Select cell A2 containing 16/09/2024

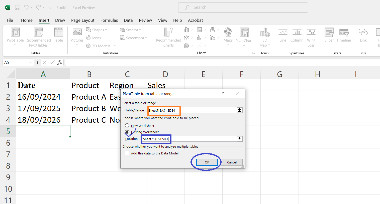point(43,97)
